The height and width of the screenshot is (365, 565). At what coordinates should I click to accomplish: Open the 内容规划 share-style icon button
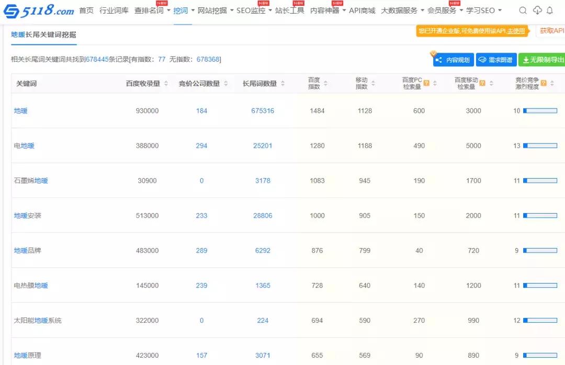tap(440, 60)
